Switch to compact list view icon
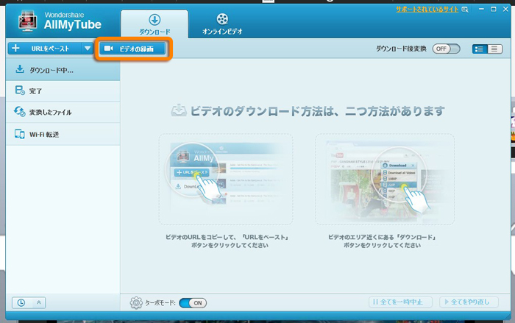 click(494, 49)
